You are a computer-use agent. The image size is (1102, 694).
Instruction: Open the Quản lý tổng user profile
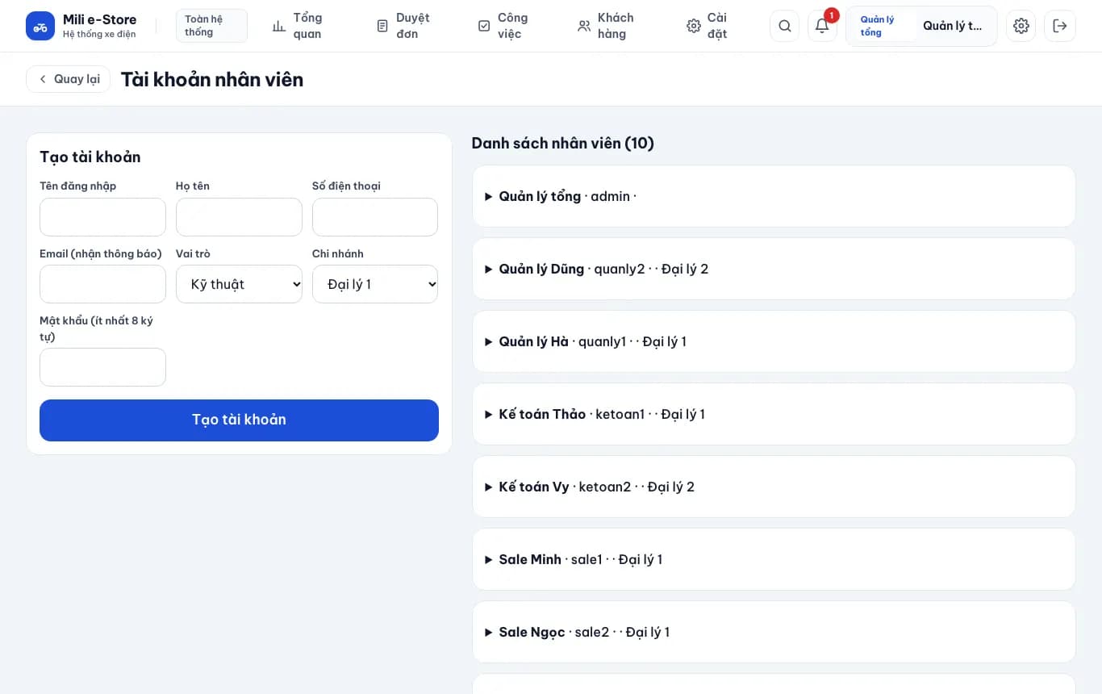(921, 26)
